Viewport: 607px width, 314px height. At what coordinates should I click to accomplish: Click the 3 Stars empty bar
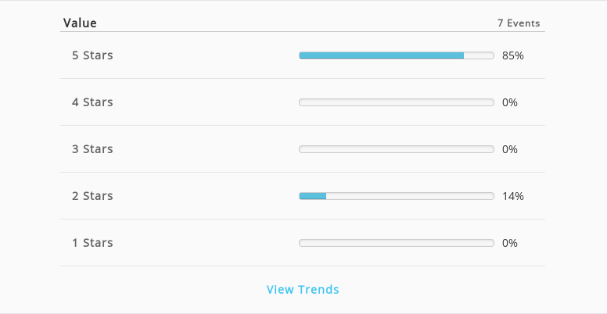tap(397, 149)
